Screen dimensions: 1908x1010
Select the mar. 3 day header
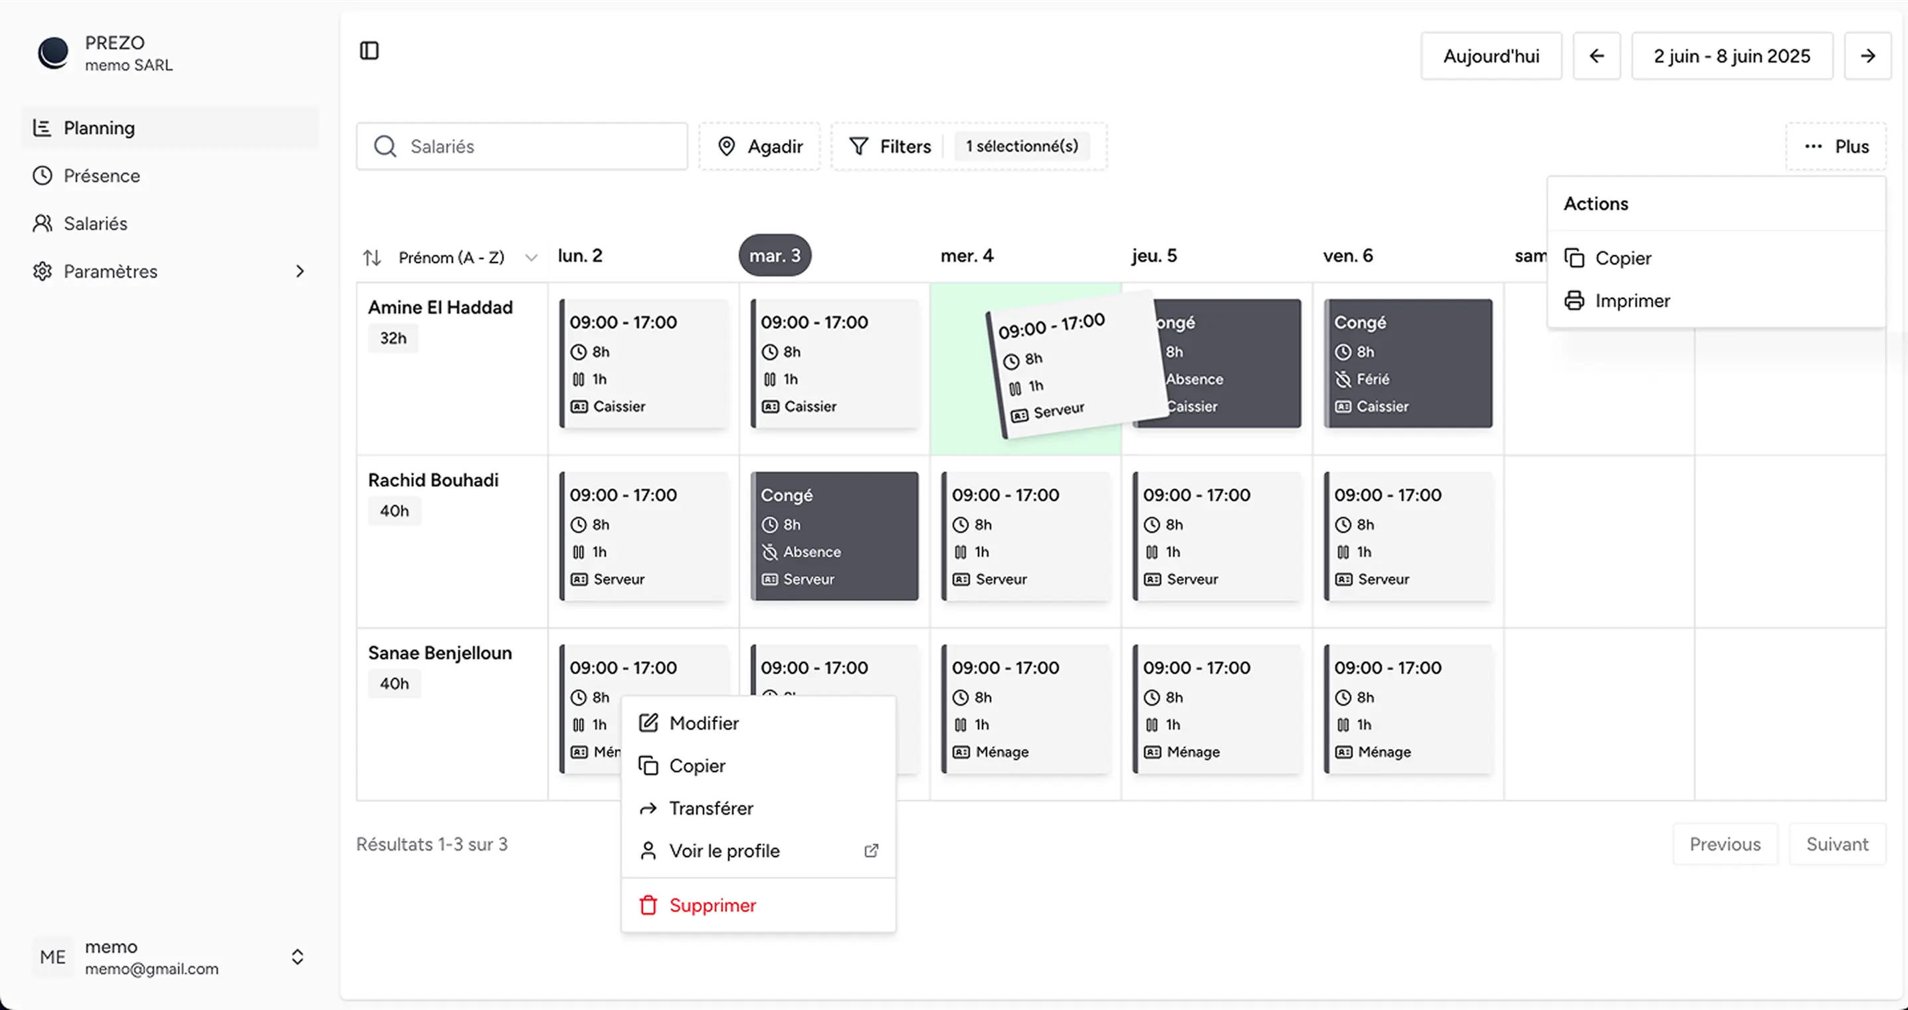(x=774, y=255)
